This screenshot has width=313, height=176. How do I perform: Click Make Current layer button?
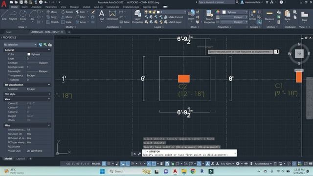[x=174, y=17]
